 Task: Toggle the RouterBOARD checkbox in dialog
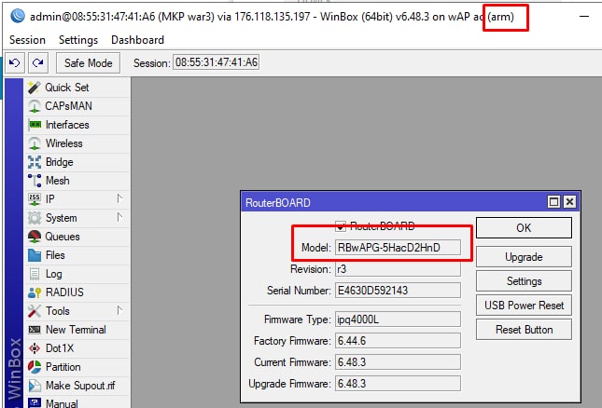pos(340,226)
